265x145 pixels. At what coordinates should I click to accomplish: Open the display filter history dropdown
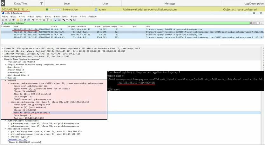click(x=258, y=23)
